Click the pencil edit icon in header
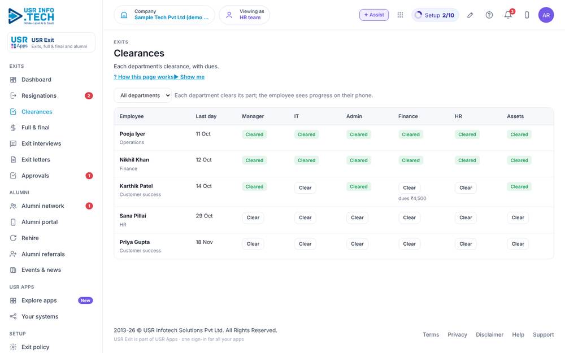The height and width of the screenshot is (353, 565). point(470,15)
